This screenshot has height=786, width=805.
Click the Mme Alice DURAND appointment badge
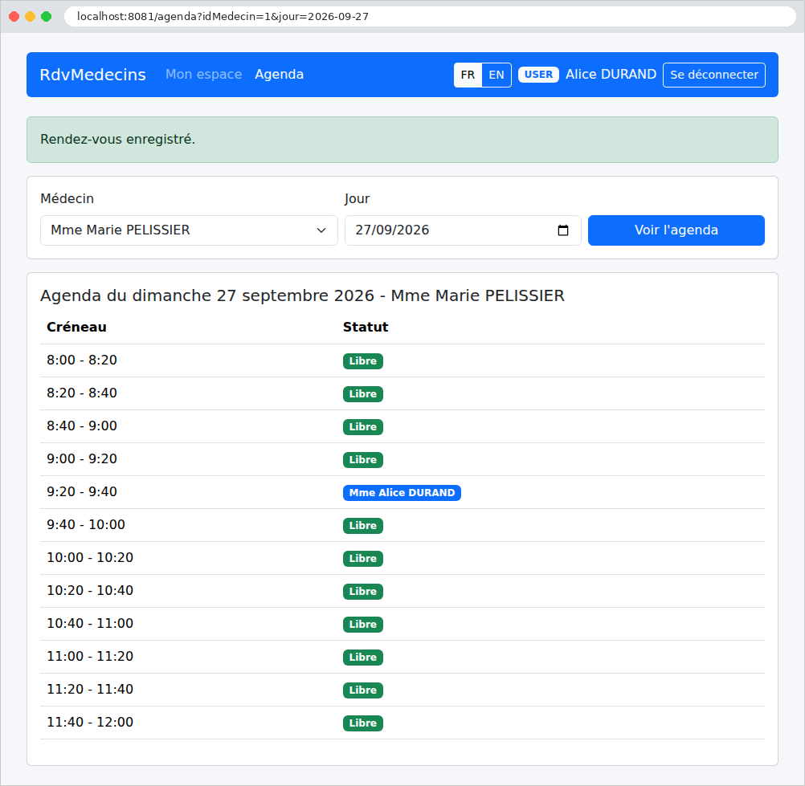[x=402, y=492]
